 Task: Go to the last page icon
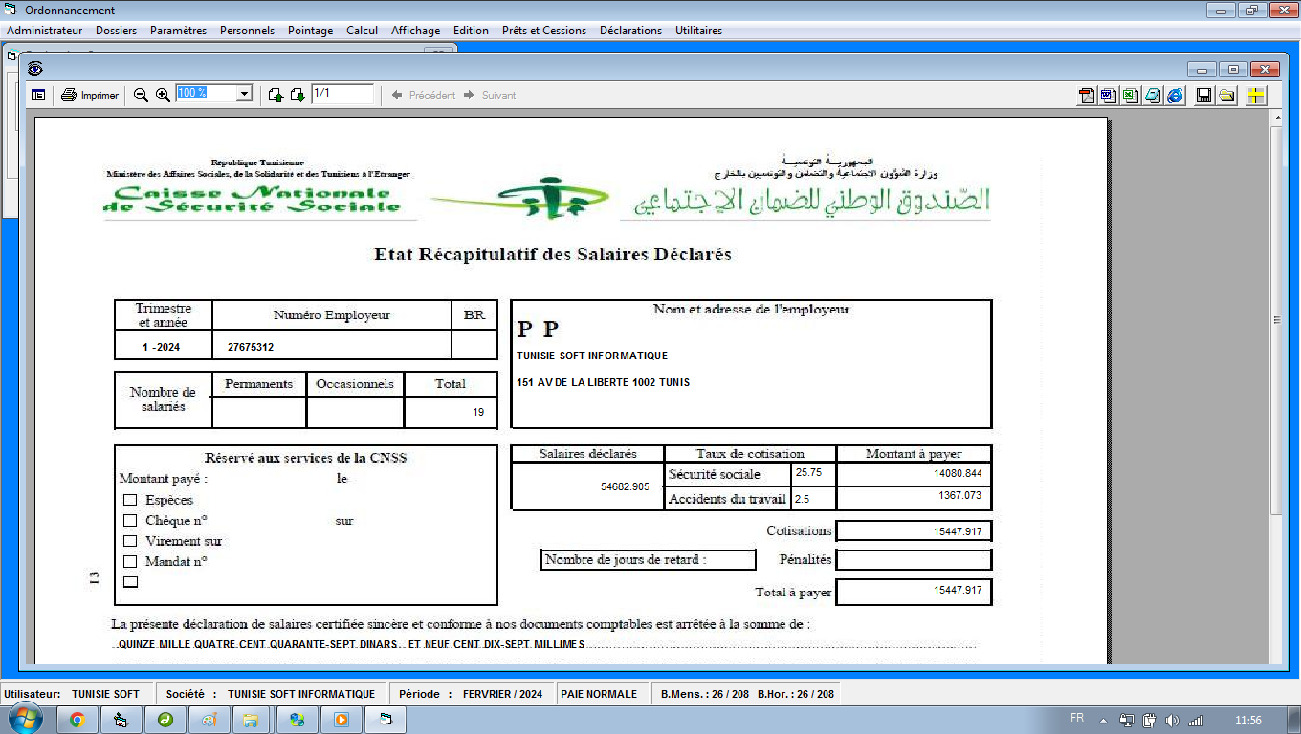click(298, 95)
